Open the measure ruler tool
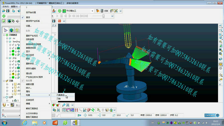 point(106,11)
